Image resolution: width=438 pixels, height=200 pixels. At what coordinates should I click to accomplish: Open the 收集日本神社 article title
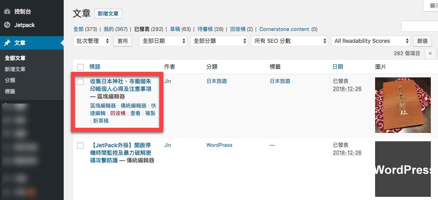pos(121,85)
